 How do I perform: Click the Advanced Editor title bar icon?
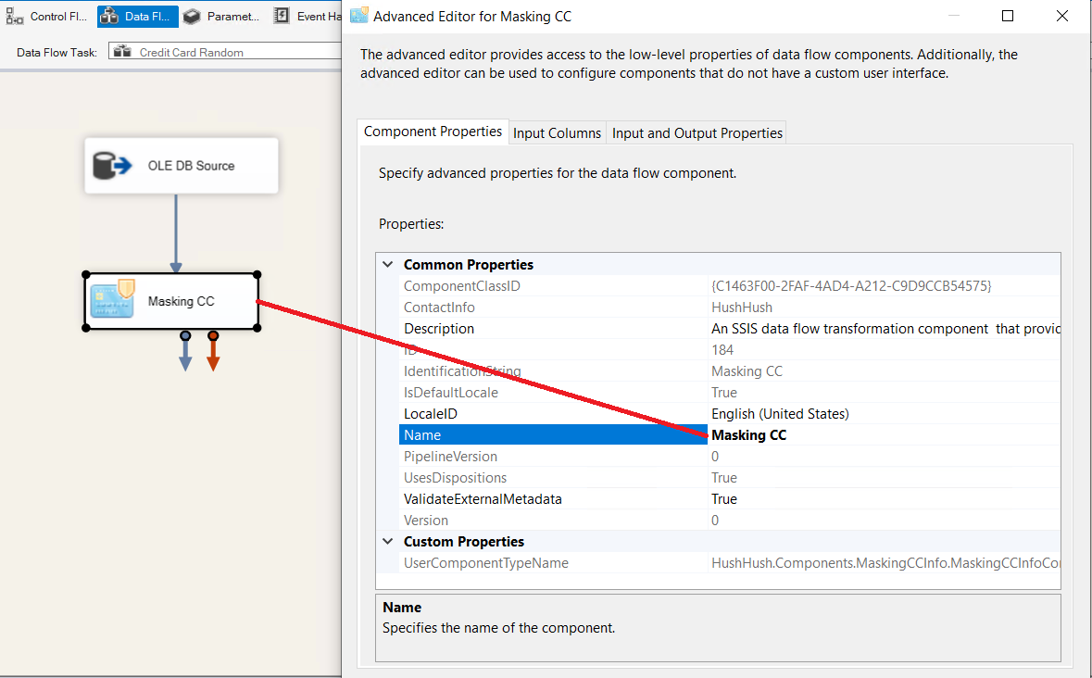point(359,16)
